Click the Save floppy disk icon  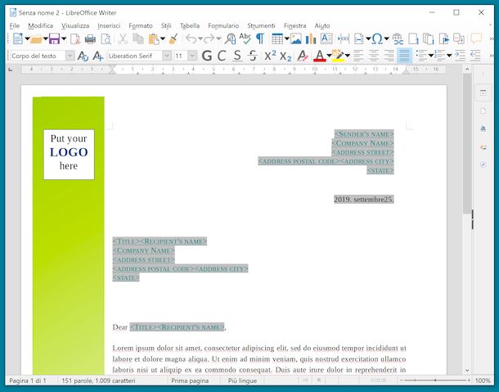[x=54, y=38]
